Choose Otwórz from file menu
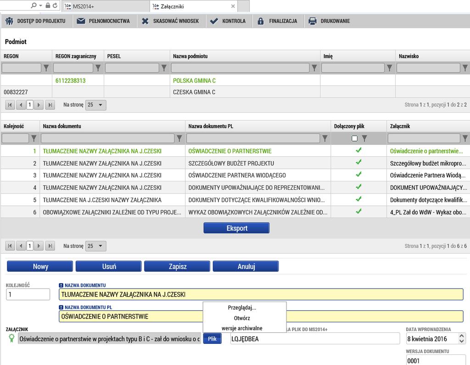Image resolution: width=470 pixels, height=365 pixels. click(242, 318)
